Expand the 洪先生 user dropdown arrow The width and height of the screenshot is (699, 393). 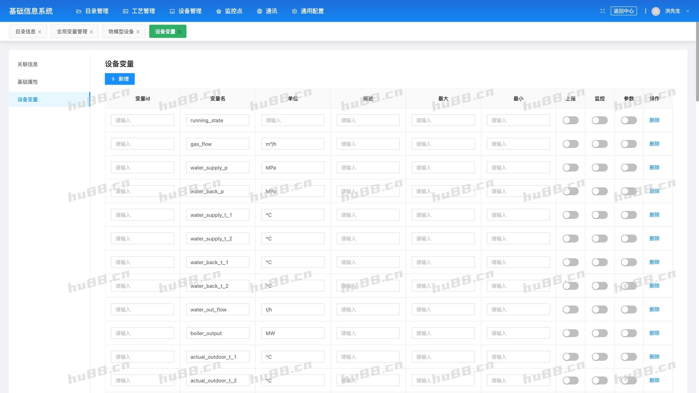(687, 11)
